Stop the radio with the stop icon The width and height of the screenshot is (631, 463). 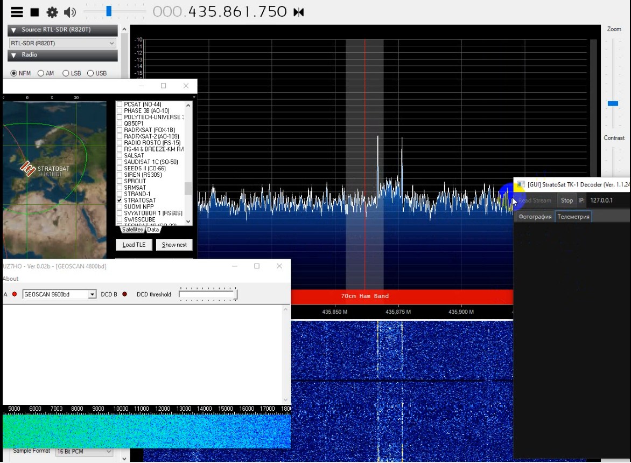tap(34, 12)
